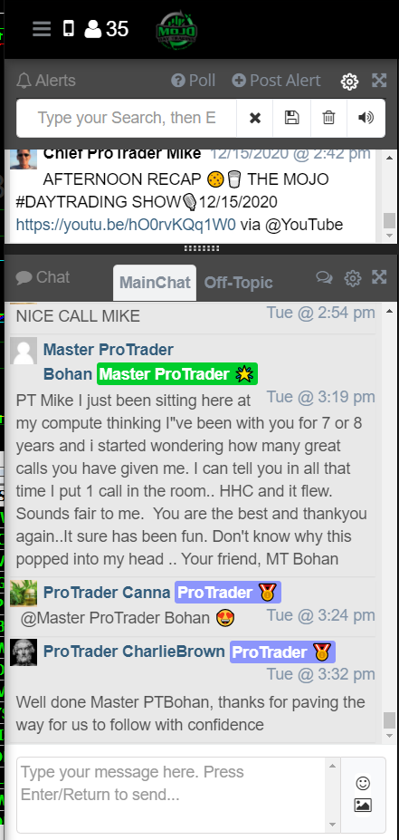The image size is (399, 840).
Task: Delete alerts using the trash icon
Action: pyautogui.click(x=329, y=118)
